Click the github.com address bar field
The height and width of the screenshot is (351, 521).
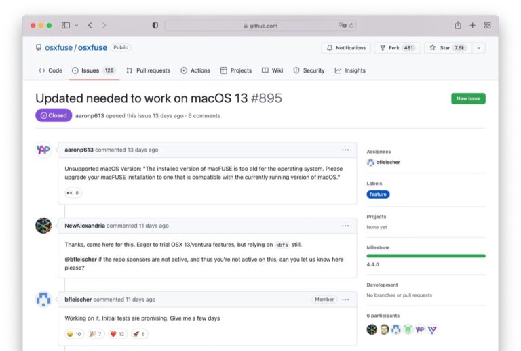(260, 25)
